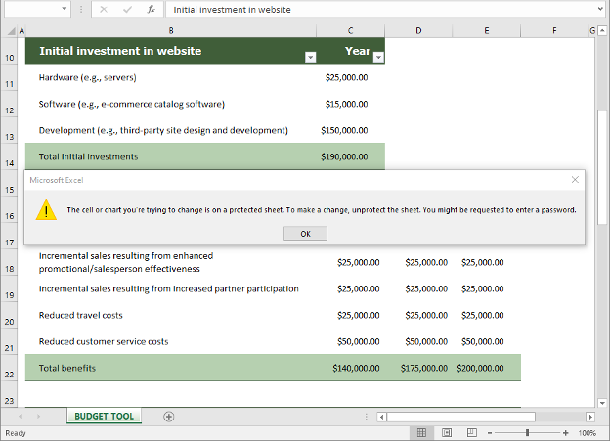The width and height of the screenshot is (610, 442).
Task: Open the Insert Function fx button
Action: 151,10
